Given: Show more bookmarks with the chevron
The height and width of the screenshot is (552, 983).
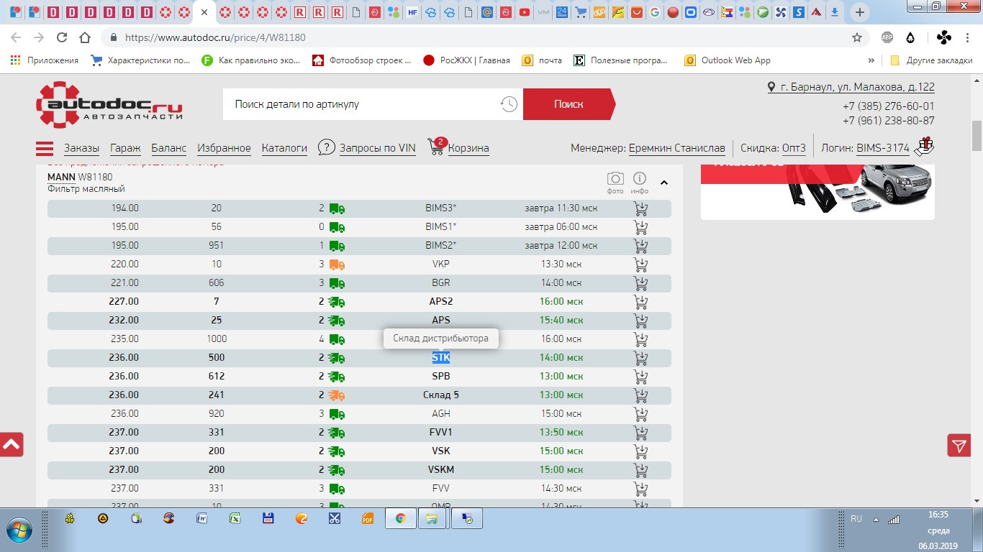Looking at the screenshot, I should pyautogui.click(x=871, y=60).
